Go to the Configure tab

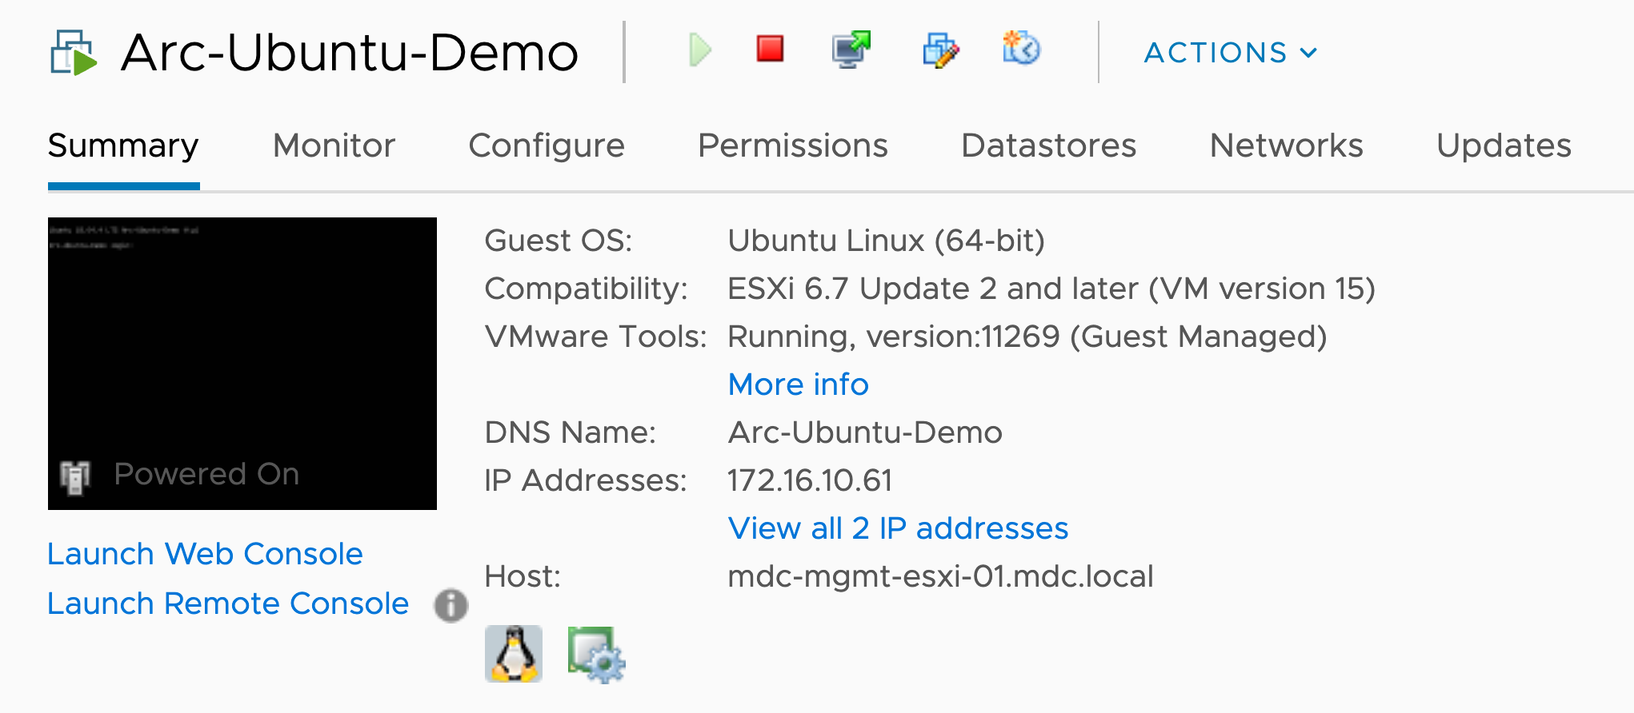point(547,145)
